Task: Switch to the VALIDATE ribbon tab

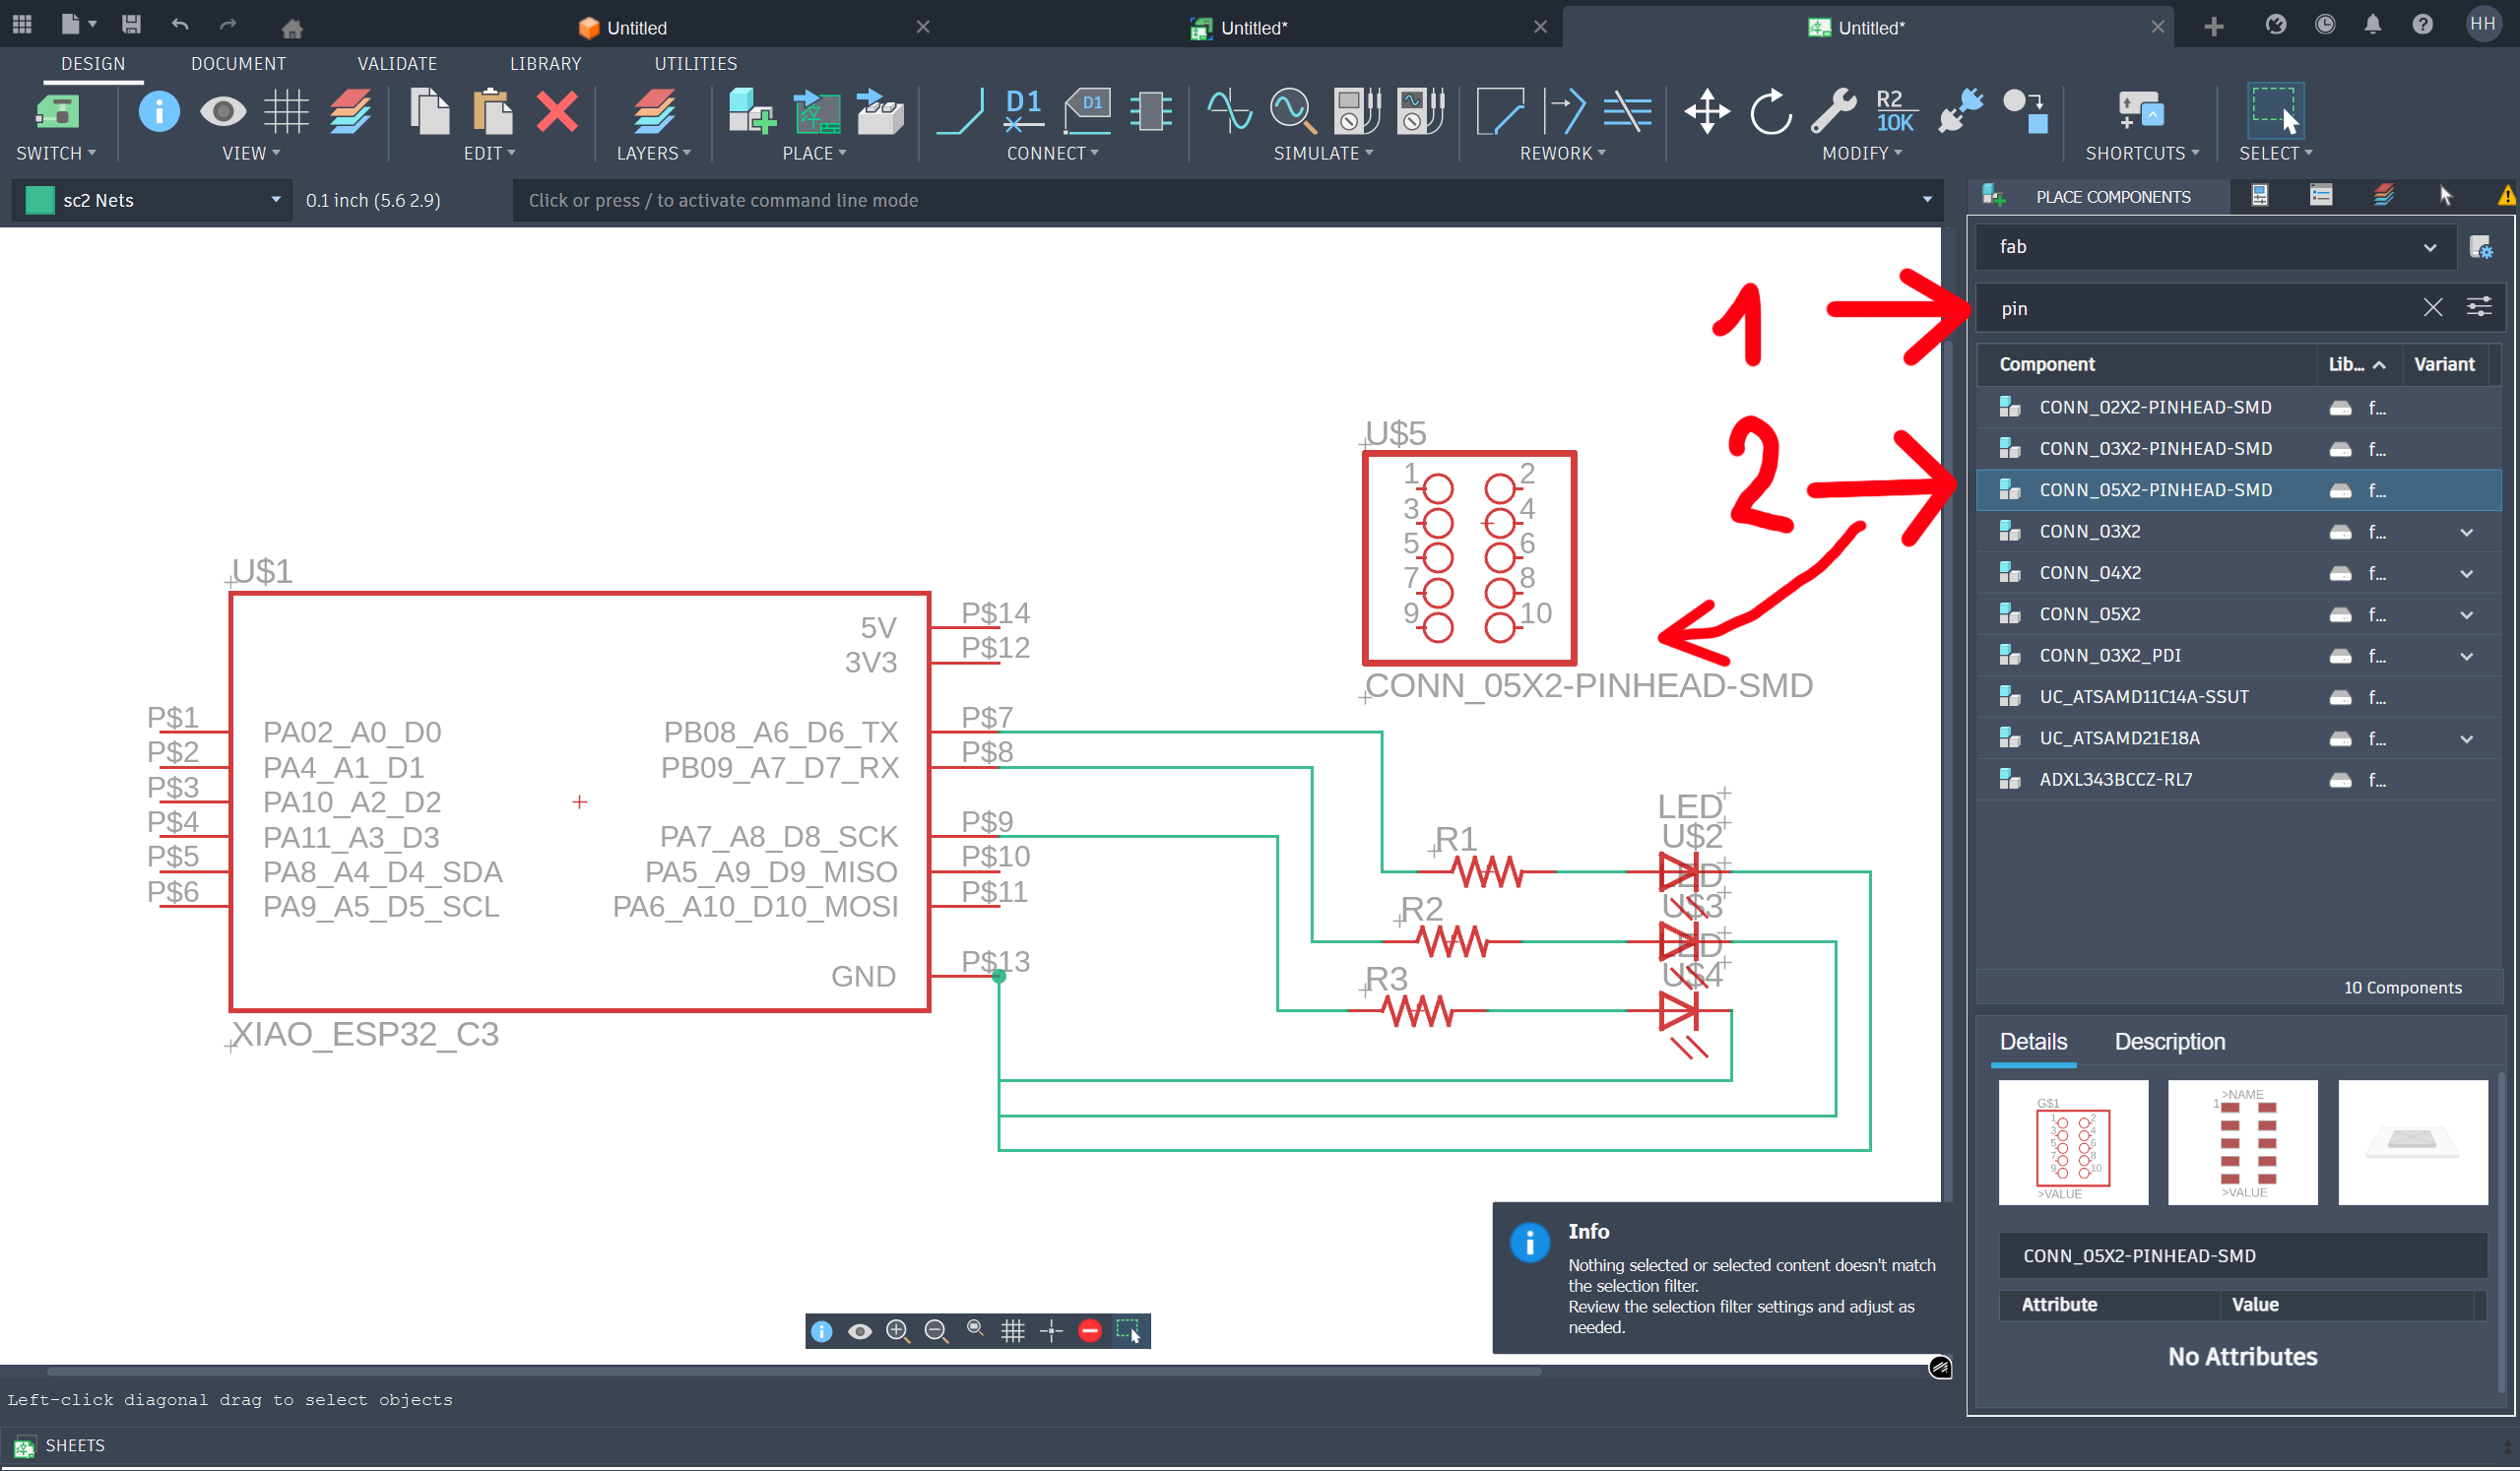Action: [397, 64]
